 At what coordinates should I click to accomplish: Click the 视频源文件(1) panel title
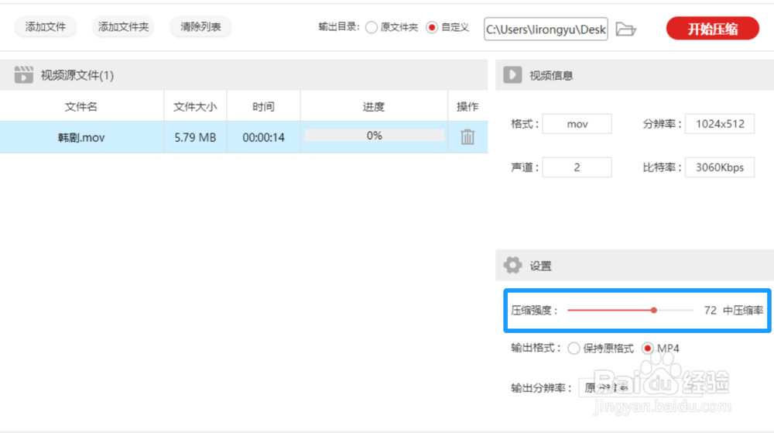tap(77, 75)
